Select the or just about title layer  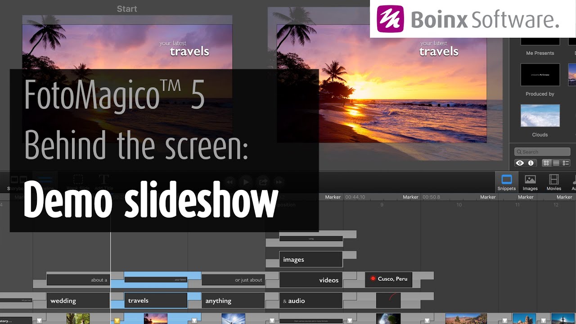[233, 279]
